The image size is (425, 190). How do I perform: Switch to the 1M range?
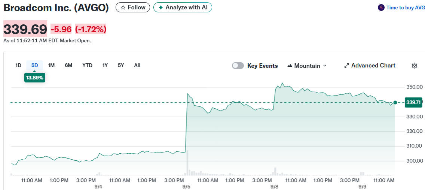coord(51,65)
